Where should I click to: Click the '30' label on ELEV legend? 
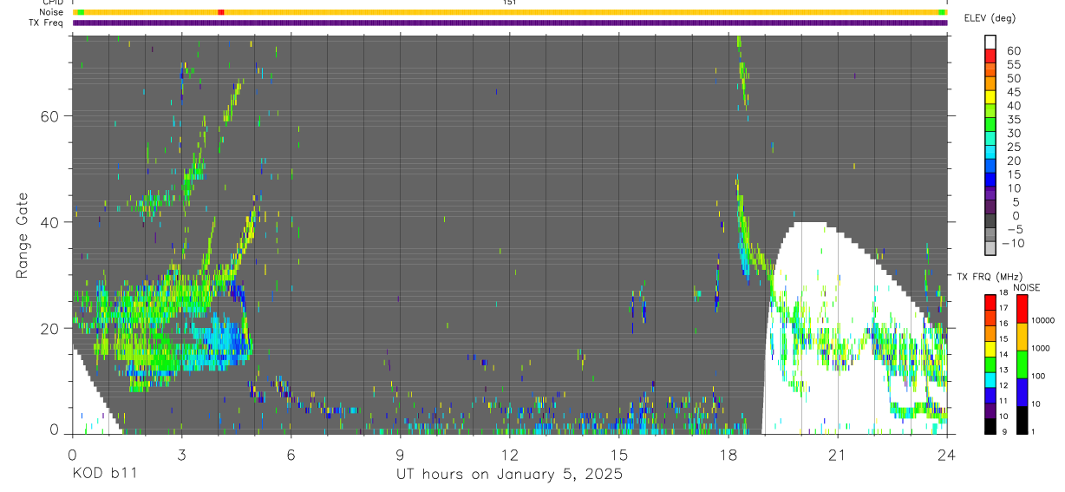click(x=1013, y=133)
